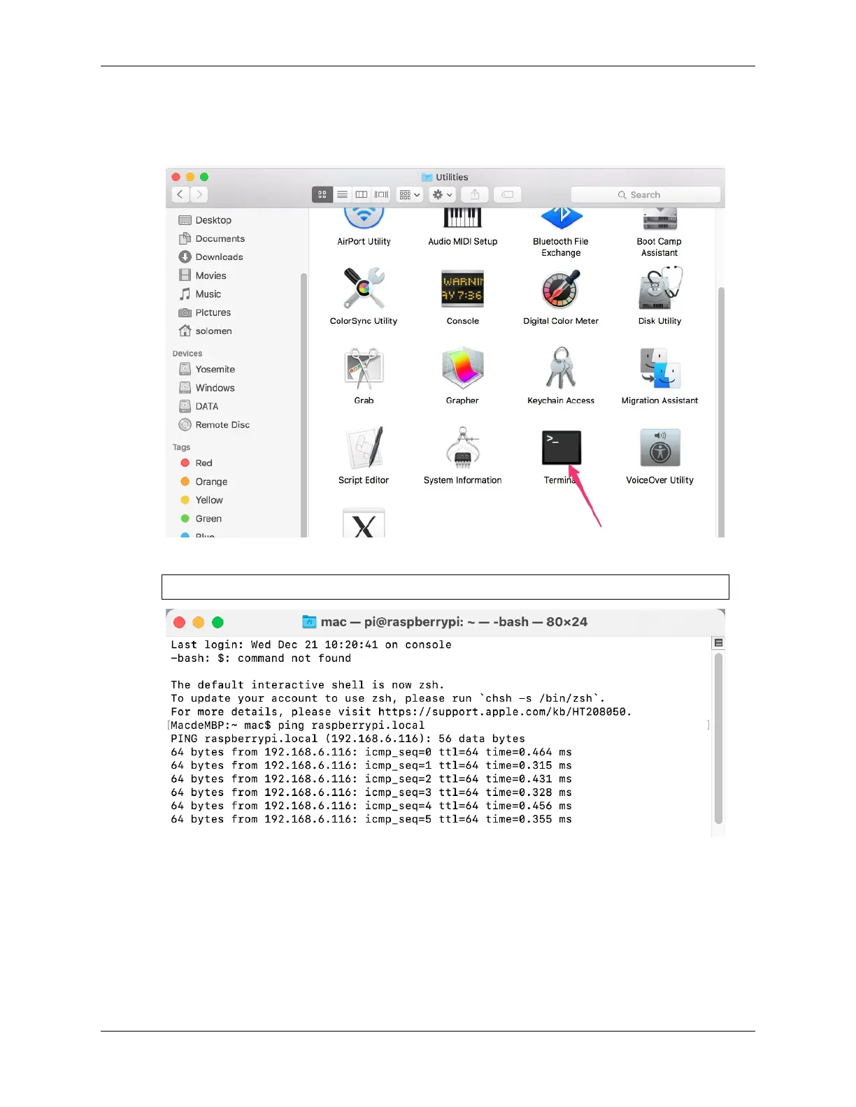Switch Finder to column view

[x=362, y=194]
